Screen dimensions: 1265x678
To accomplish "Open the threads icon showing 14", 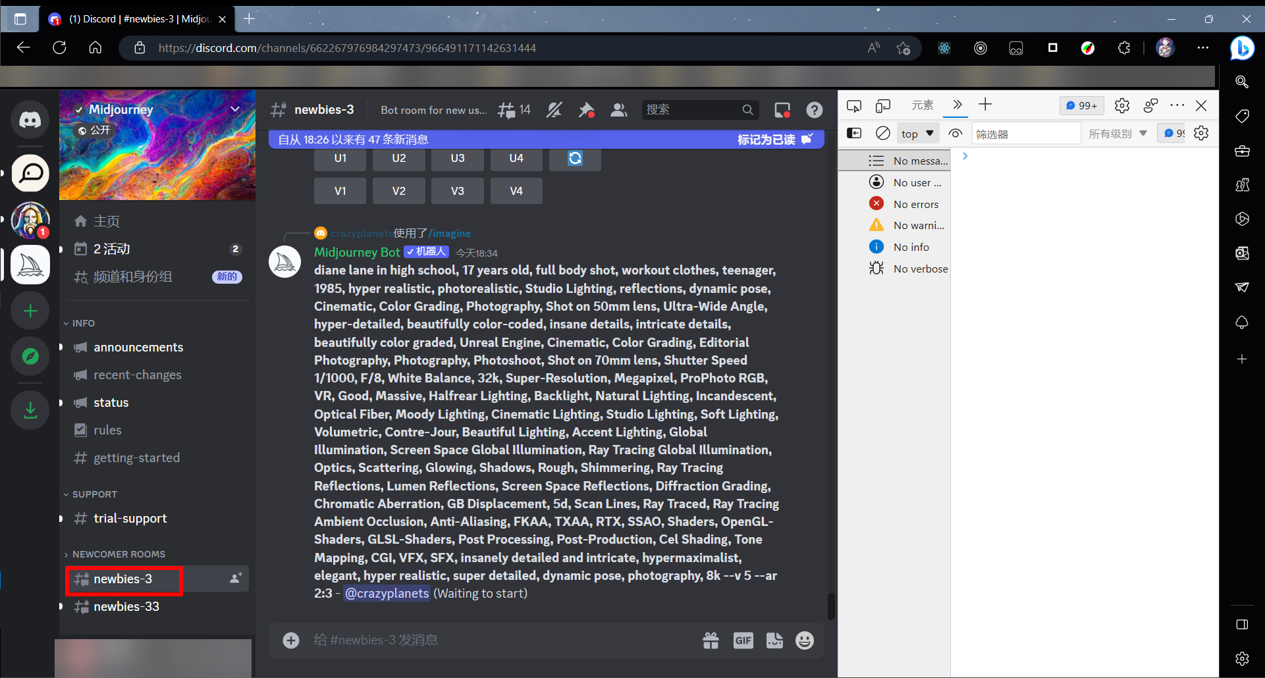I will click(x=514, y=110).
